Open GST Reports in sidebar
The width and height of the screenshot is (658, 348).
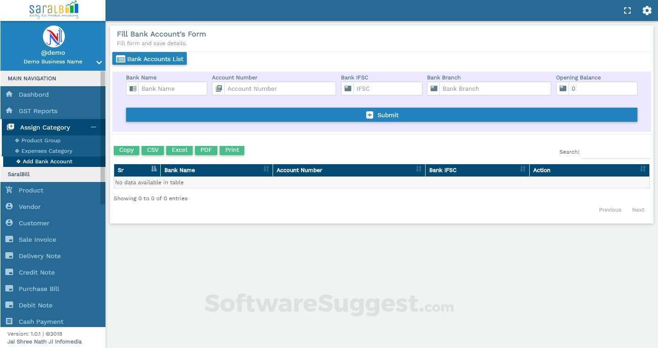(38, 111)
